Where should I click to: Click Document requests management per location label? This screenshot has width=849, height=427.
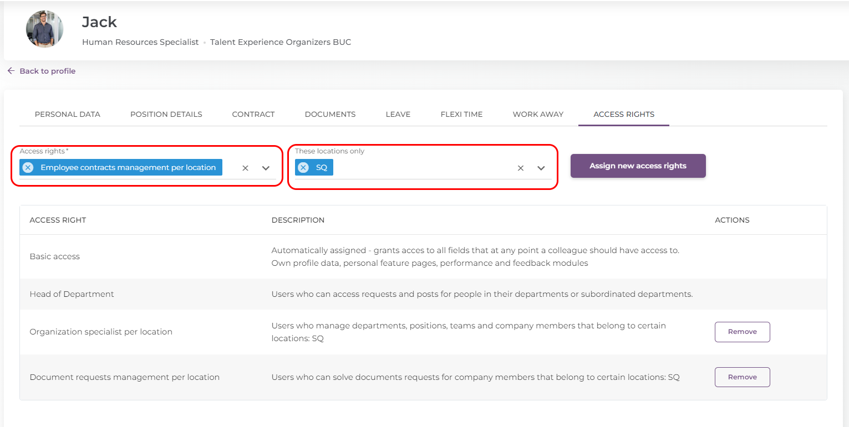coord(125,377)
